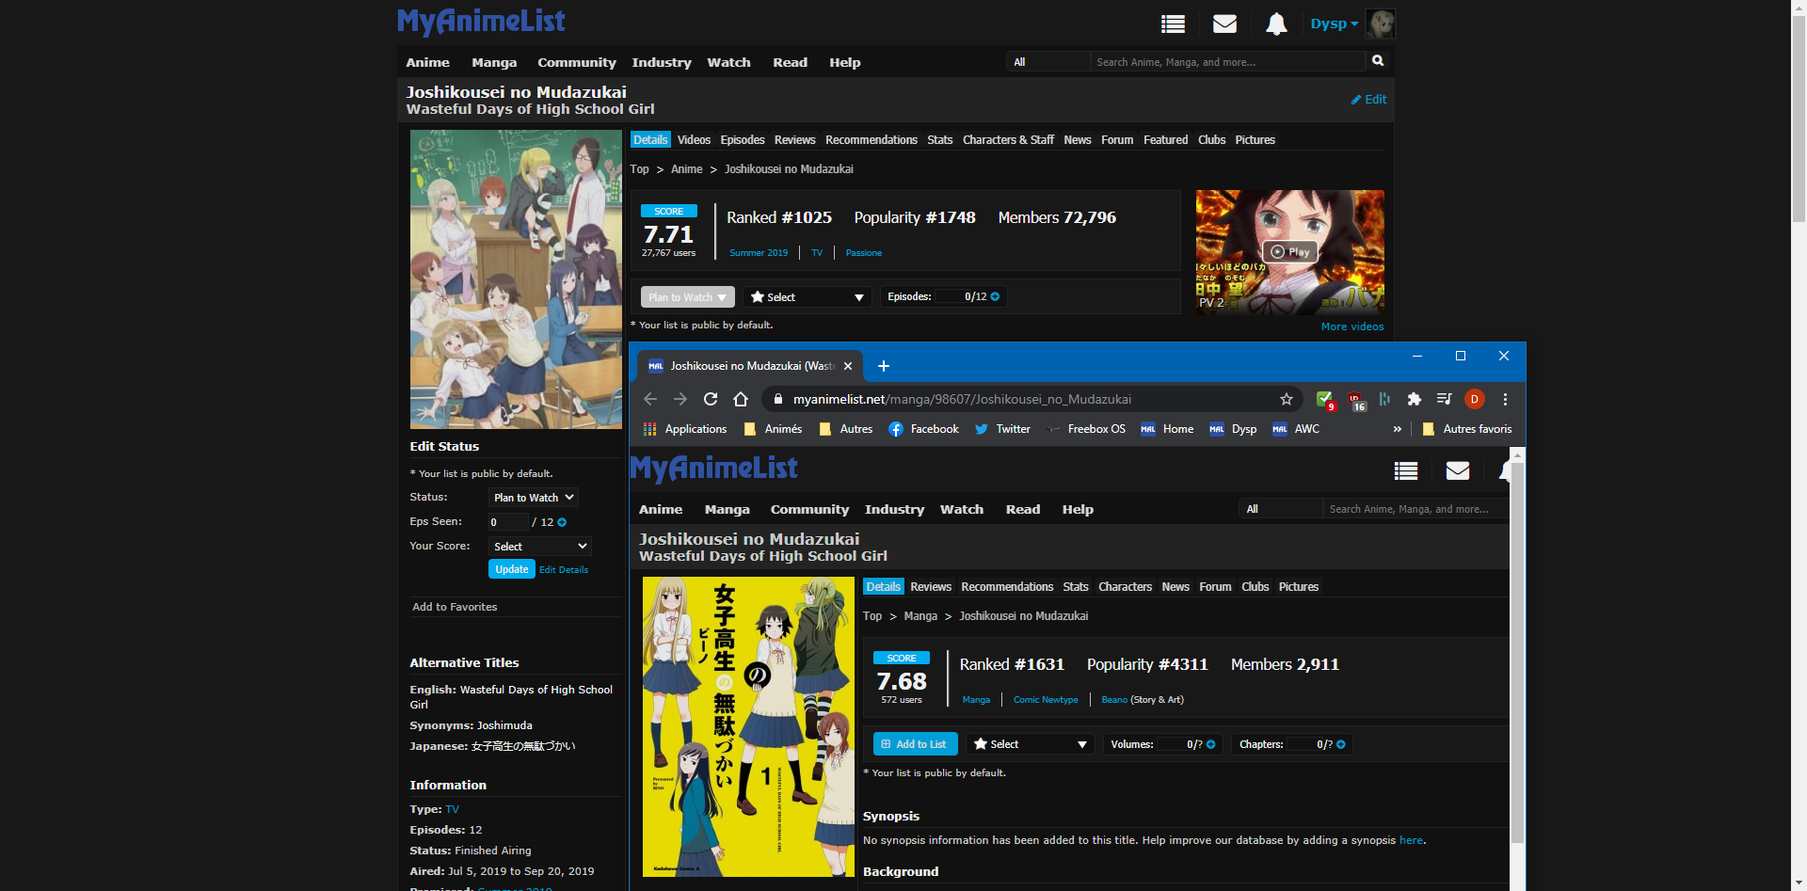Screen dimensions: 1807x891
Task: Click the search magnifier icon
Action: (1378, 61)
